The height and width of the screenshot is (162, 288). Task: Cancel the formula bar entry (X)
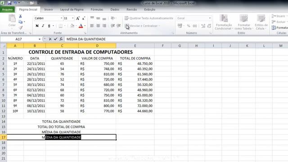point(50,39)
